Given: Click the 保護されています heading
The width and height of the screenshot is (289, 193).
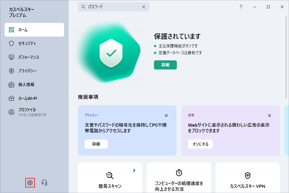Looking at the screenshot, I should tap(177, 36).
